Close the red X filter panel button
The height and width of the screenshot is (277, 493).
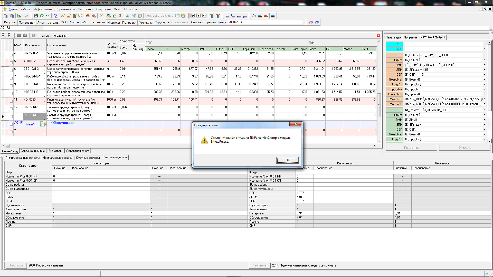[378, 35]
